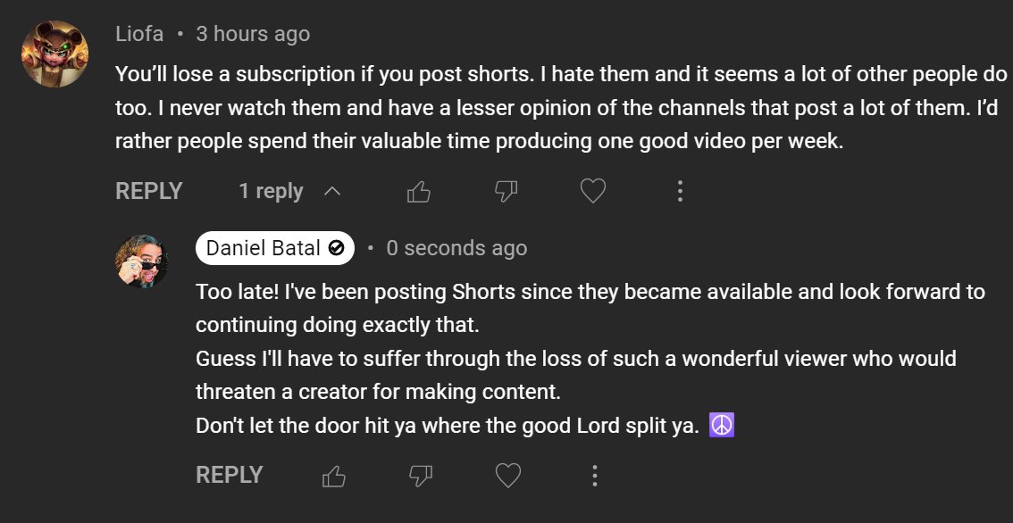
Task: Click Liofa's profile avatar
Action: tap(54, 54)
